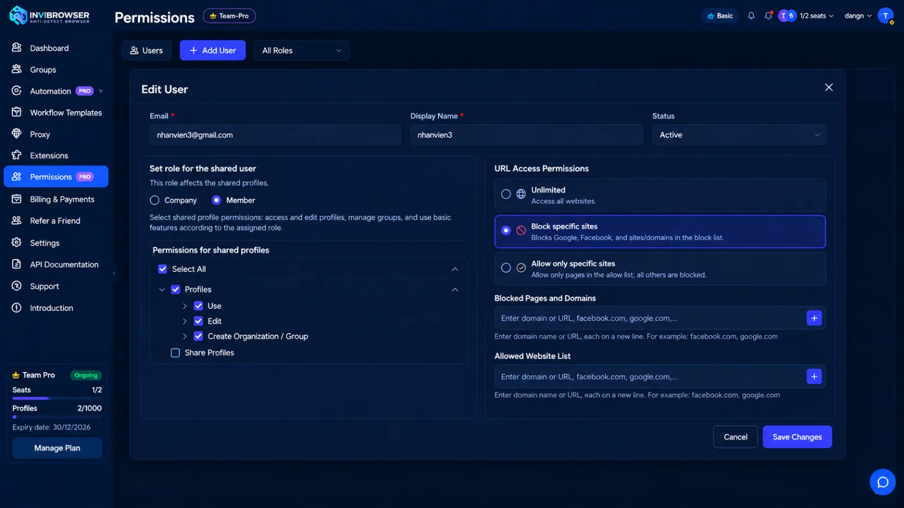Click the alert bell with red dot
Image resolution: width=904 pixels, height=508 pixels.
pos(768,16)
